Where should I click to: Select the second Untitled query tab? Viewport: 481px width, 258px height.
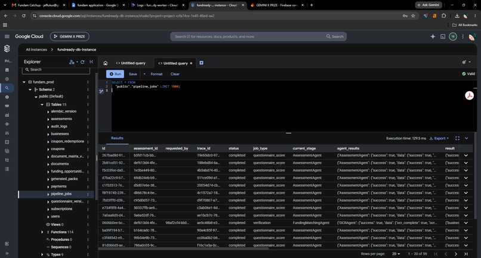175,63
